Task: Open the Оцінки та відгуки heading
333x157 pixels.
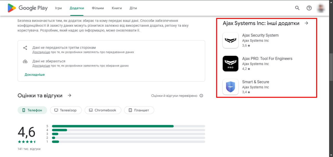Action: click(x=40, y=96)
